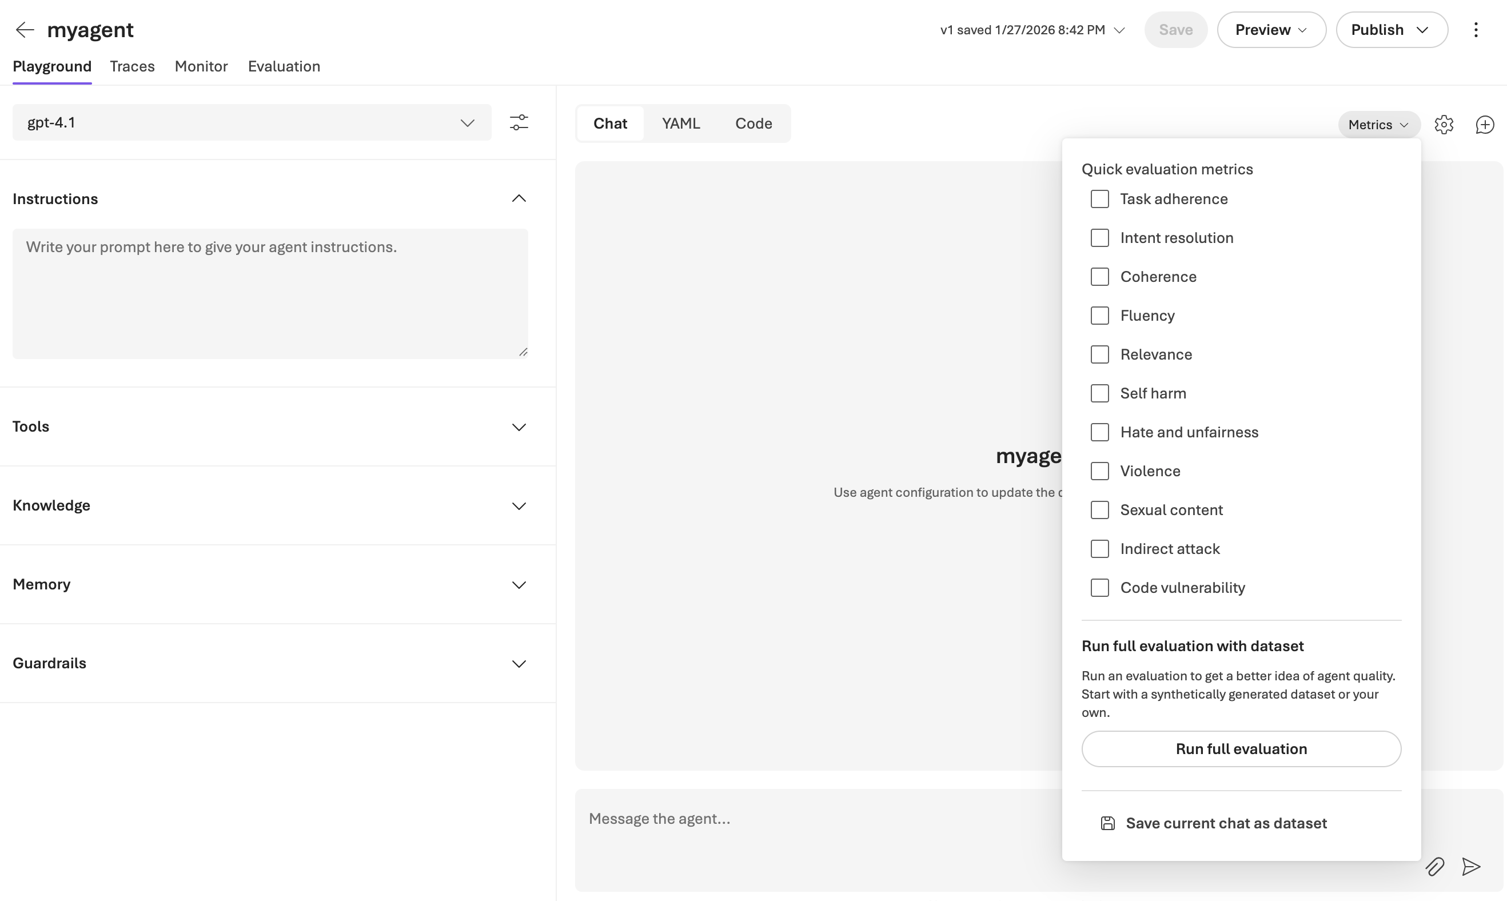Screen dimensions: 1507x901
Task: Open the Monitor tab
Action: 201,66
